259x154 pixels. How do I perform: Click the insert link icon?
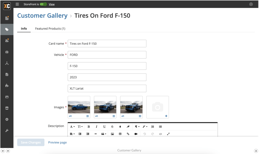click(128, 134)
